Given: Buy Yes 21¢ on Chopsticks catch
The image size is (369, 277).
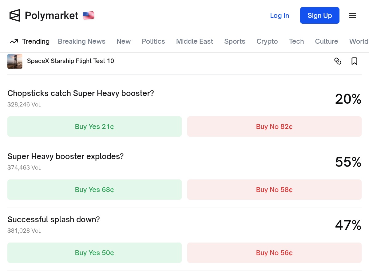Looking at the screenshot, I should coord(94,126).
